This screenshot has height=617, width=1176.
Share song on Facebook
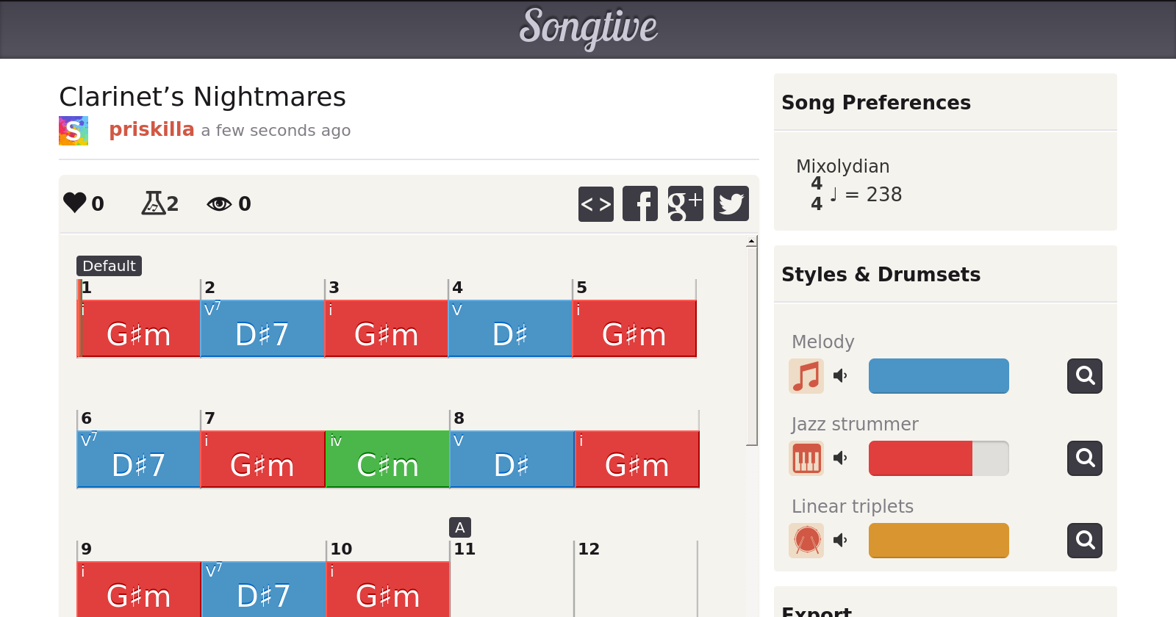point(640,203)
